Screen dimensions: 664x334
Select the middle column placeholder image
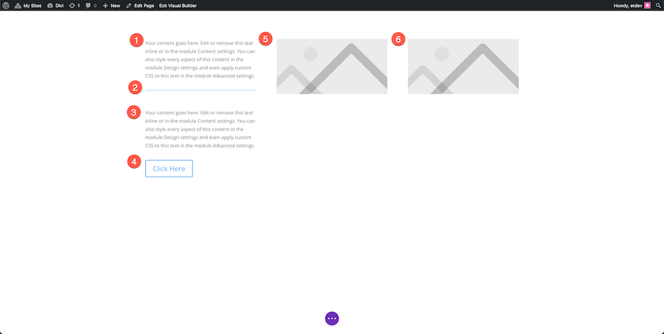pos(332,66)
